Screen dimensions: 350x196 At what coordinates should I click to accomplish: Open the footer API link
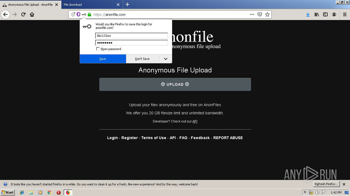pyautogui.click(x=173, y=138)
